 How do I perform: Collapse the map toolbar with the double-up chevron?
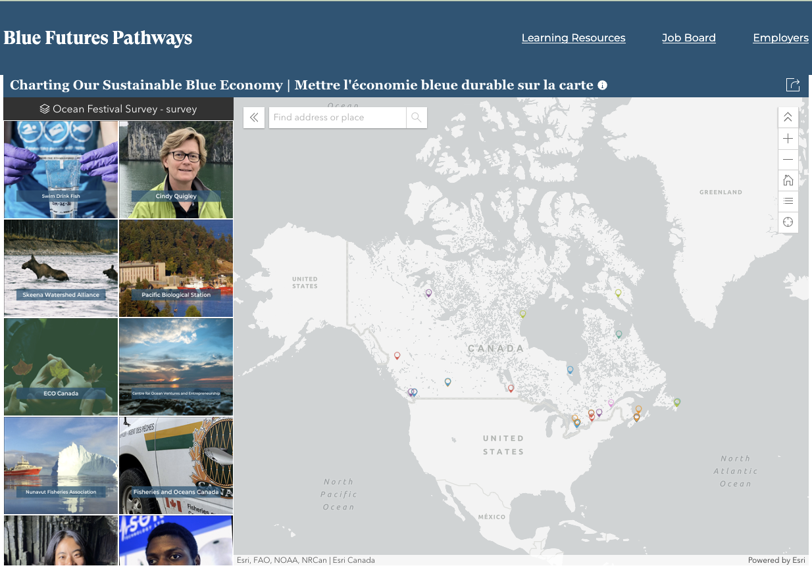pos(788,118)
